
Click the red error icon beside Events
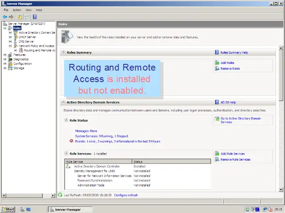pyautogui.click(x=71, y=141)
